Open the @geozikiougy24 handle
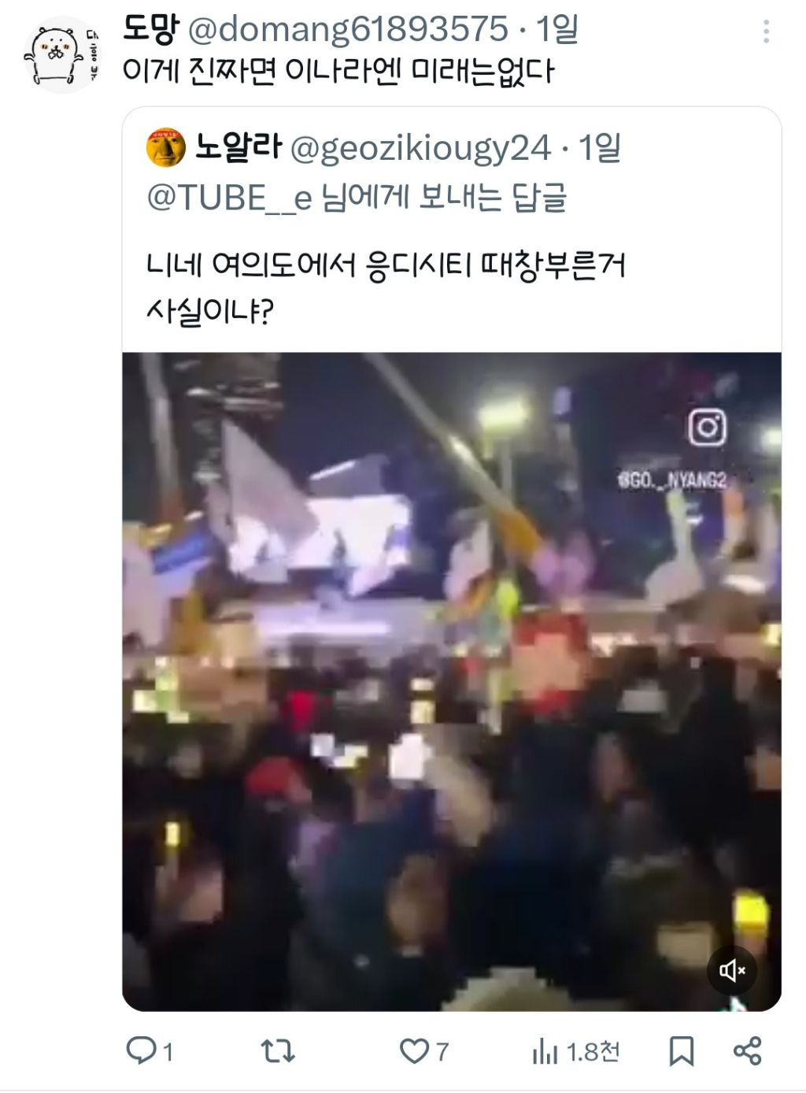This screenshot has height=1093, width=806. coord(420,148)
